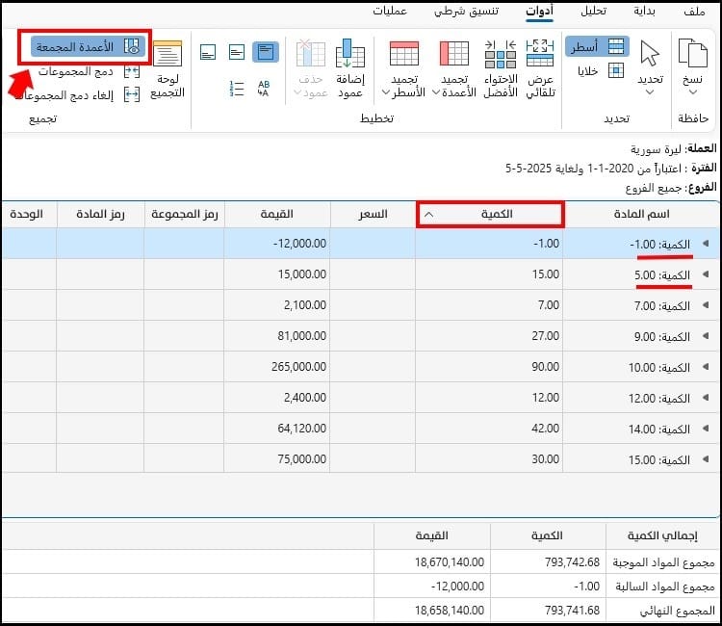Click دمج المجموعات merge groups

[x=75, y=71]
